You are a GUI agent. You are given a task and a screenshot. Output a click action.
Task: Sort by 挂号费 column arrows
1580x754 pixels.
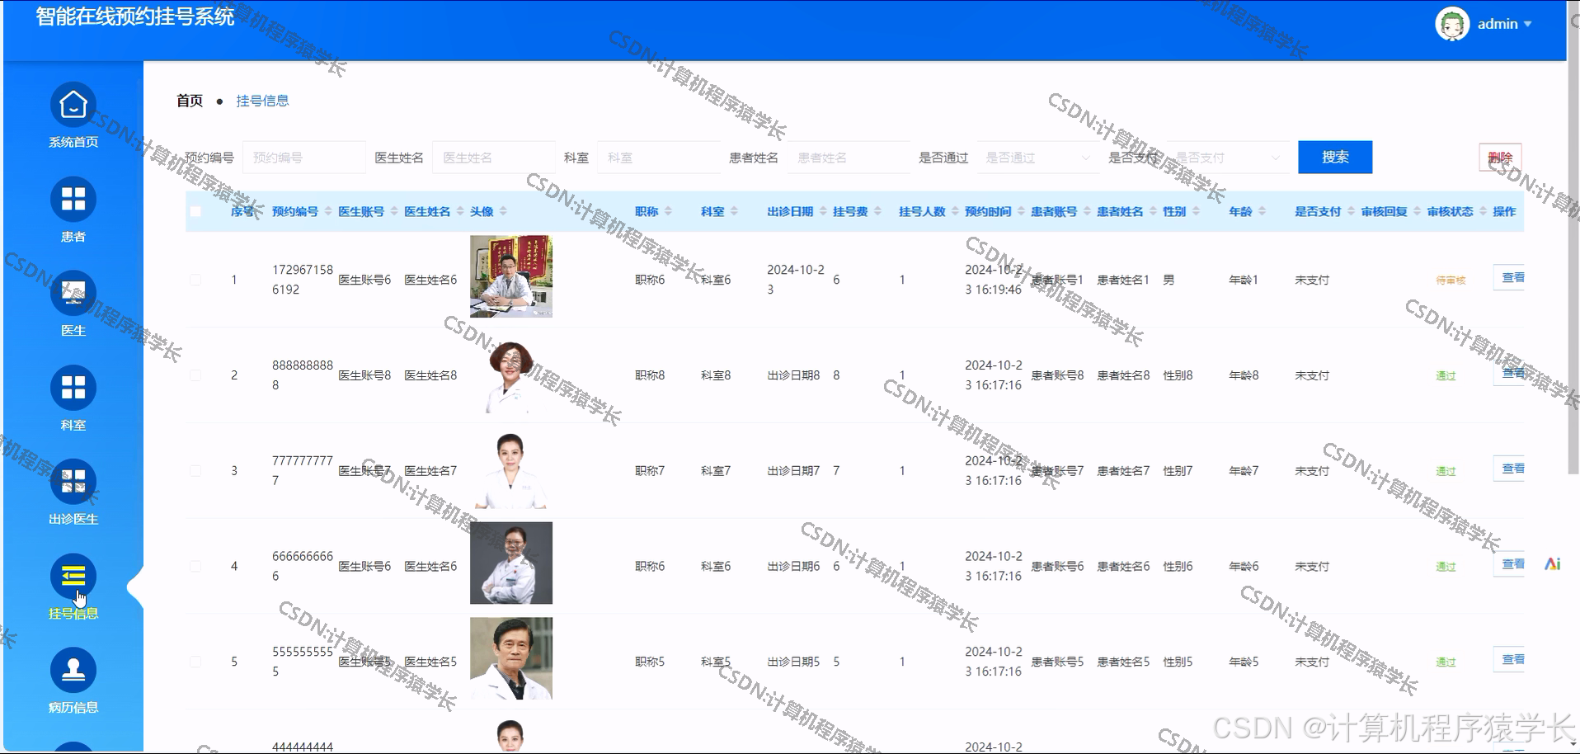[877, 212]
